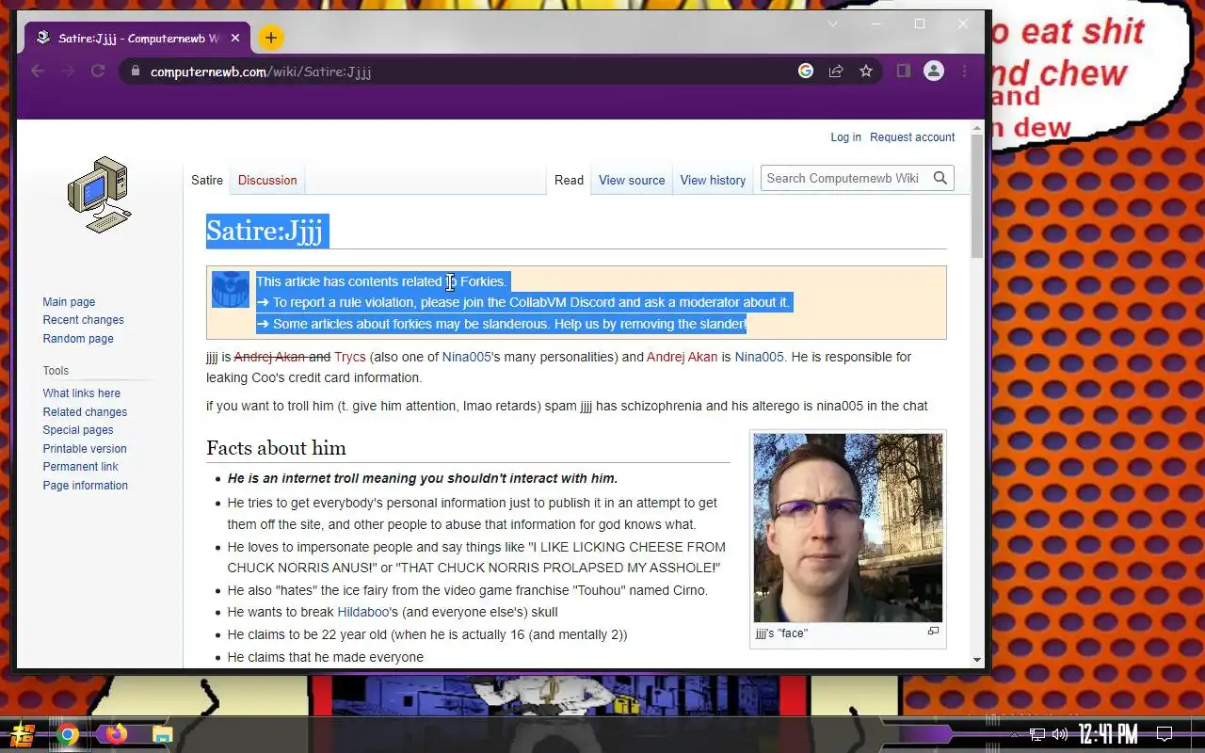The image size is (1205, 753).
Task: Bookmark this page with the star icon
Action: click(866, 71)
